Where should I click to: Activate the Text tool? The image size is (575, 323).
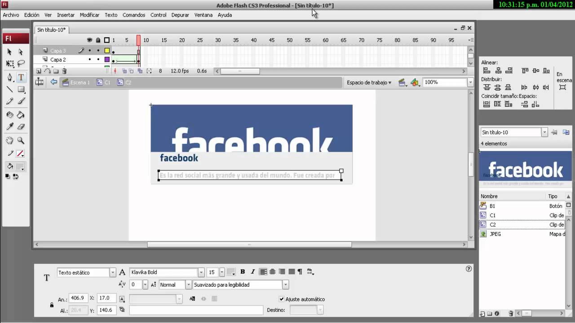pyautogui.click(x=21, y=78)
